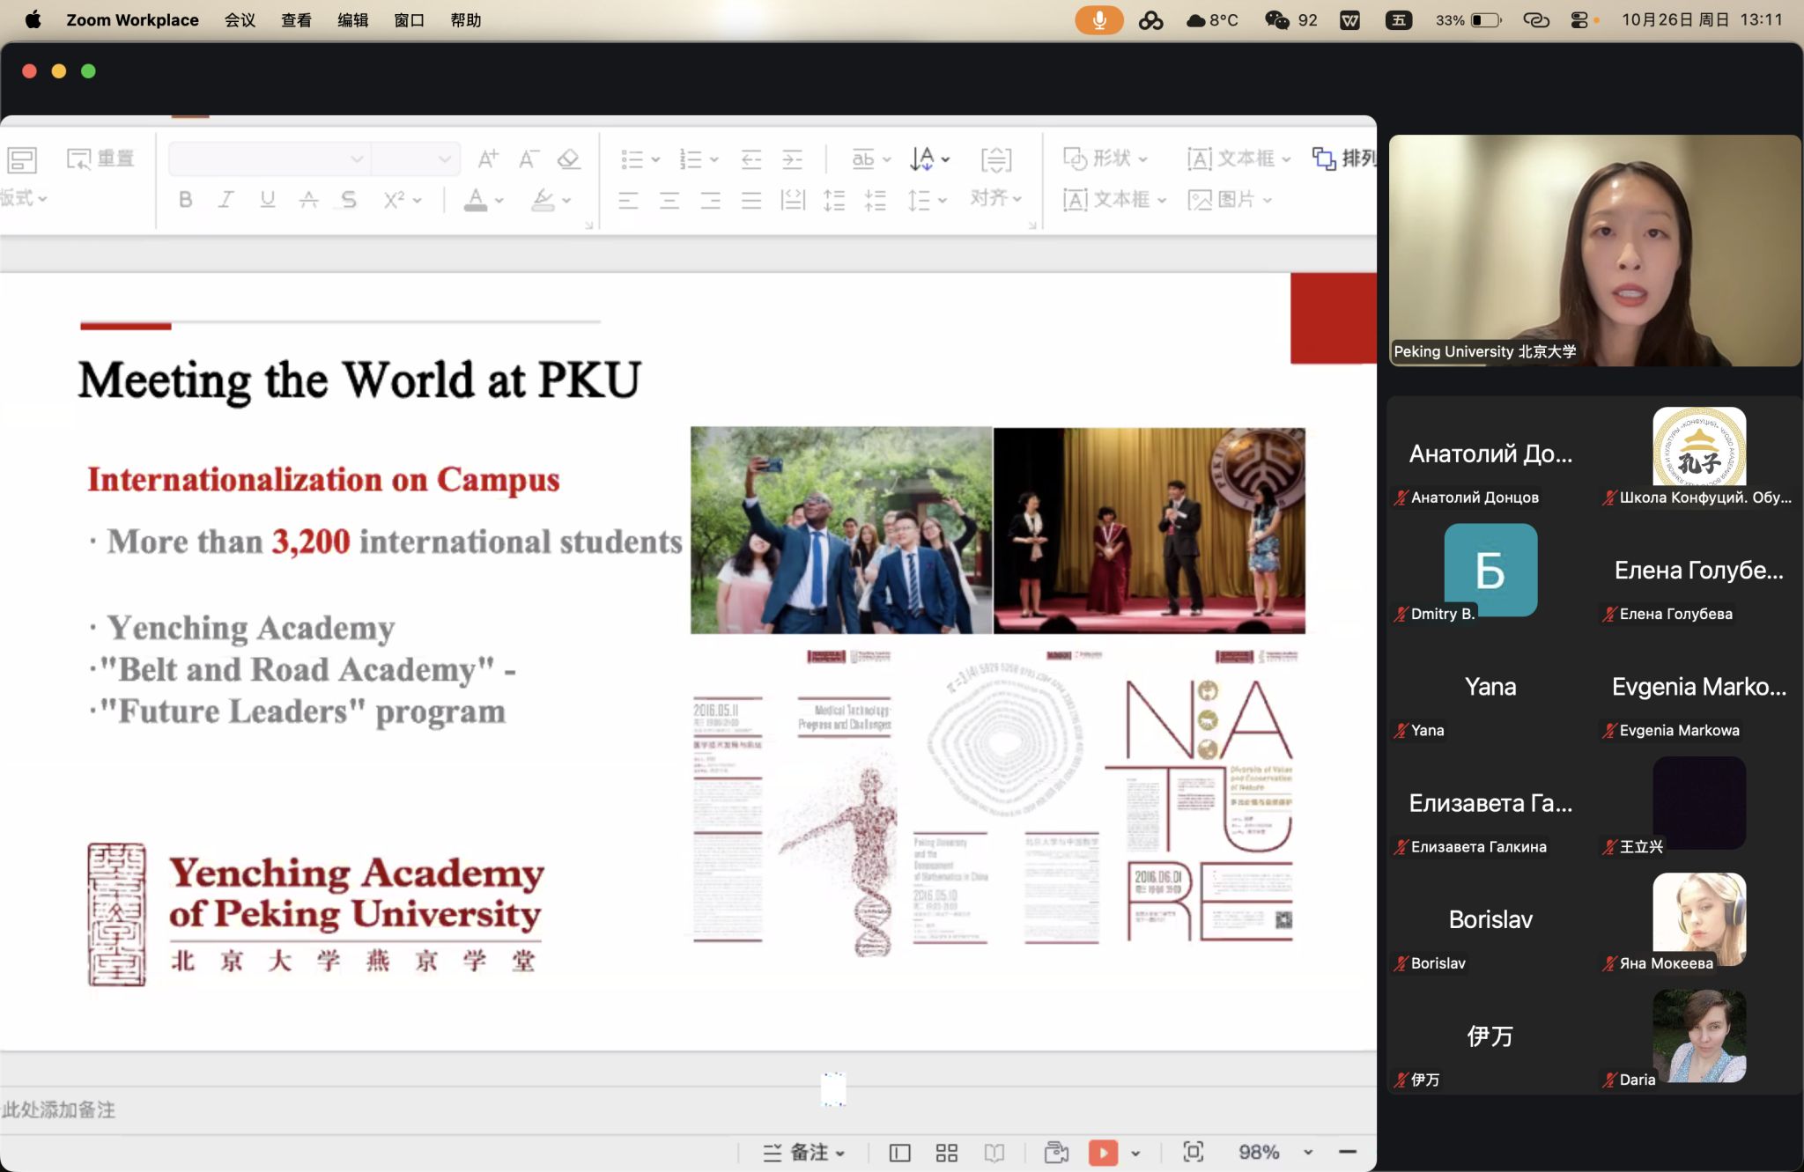The height and width of the screenshot is (1172, 1804).
Task: Click fit slide to window icon
Action: (x=1194, y=1152)
